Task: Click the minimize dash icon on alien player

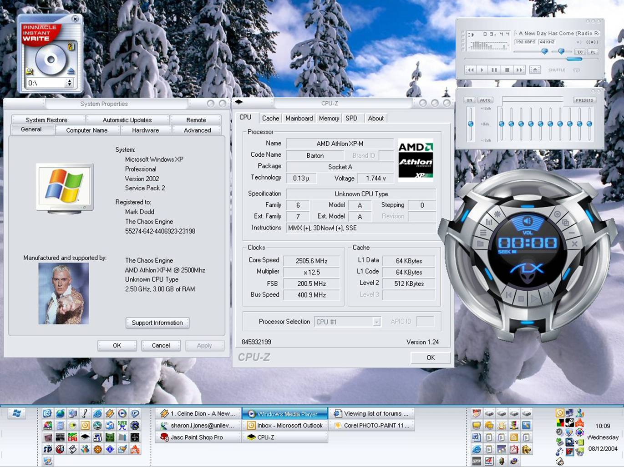Action: click(x=572, y=233)
